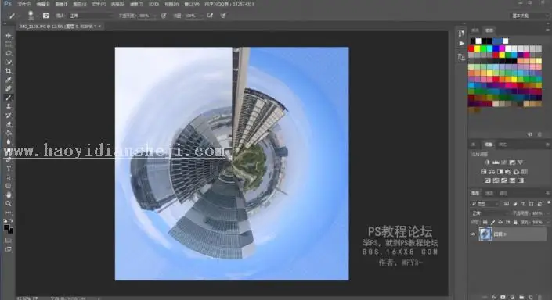Open the 文件 (File) menu
Screen dimensions: 552x300
tap(24, 4)
